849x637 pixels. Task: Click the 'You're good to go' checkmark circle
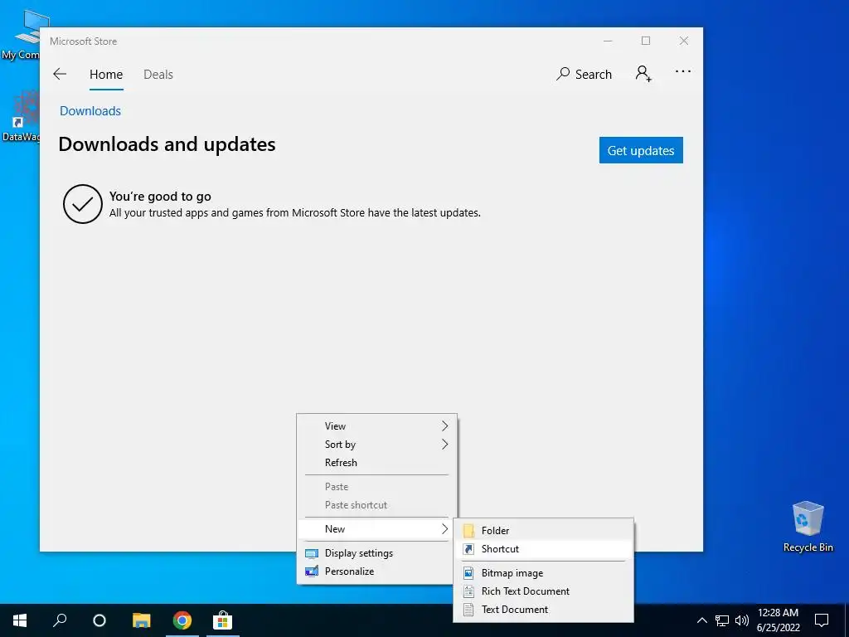pos(83,204)
